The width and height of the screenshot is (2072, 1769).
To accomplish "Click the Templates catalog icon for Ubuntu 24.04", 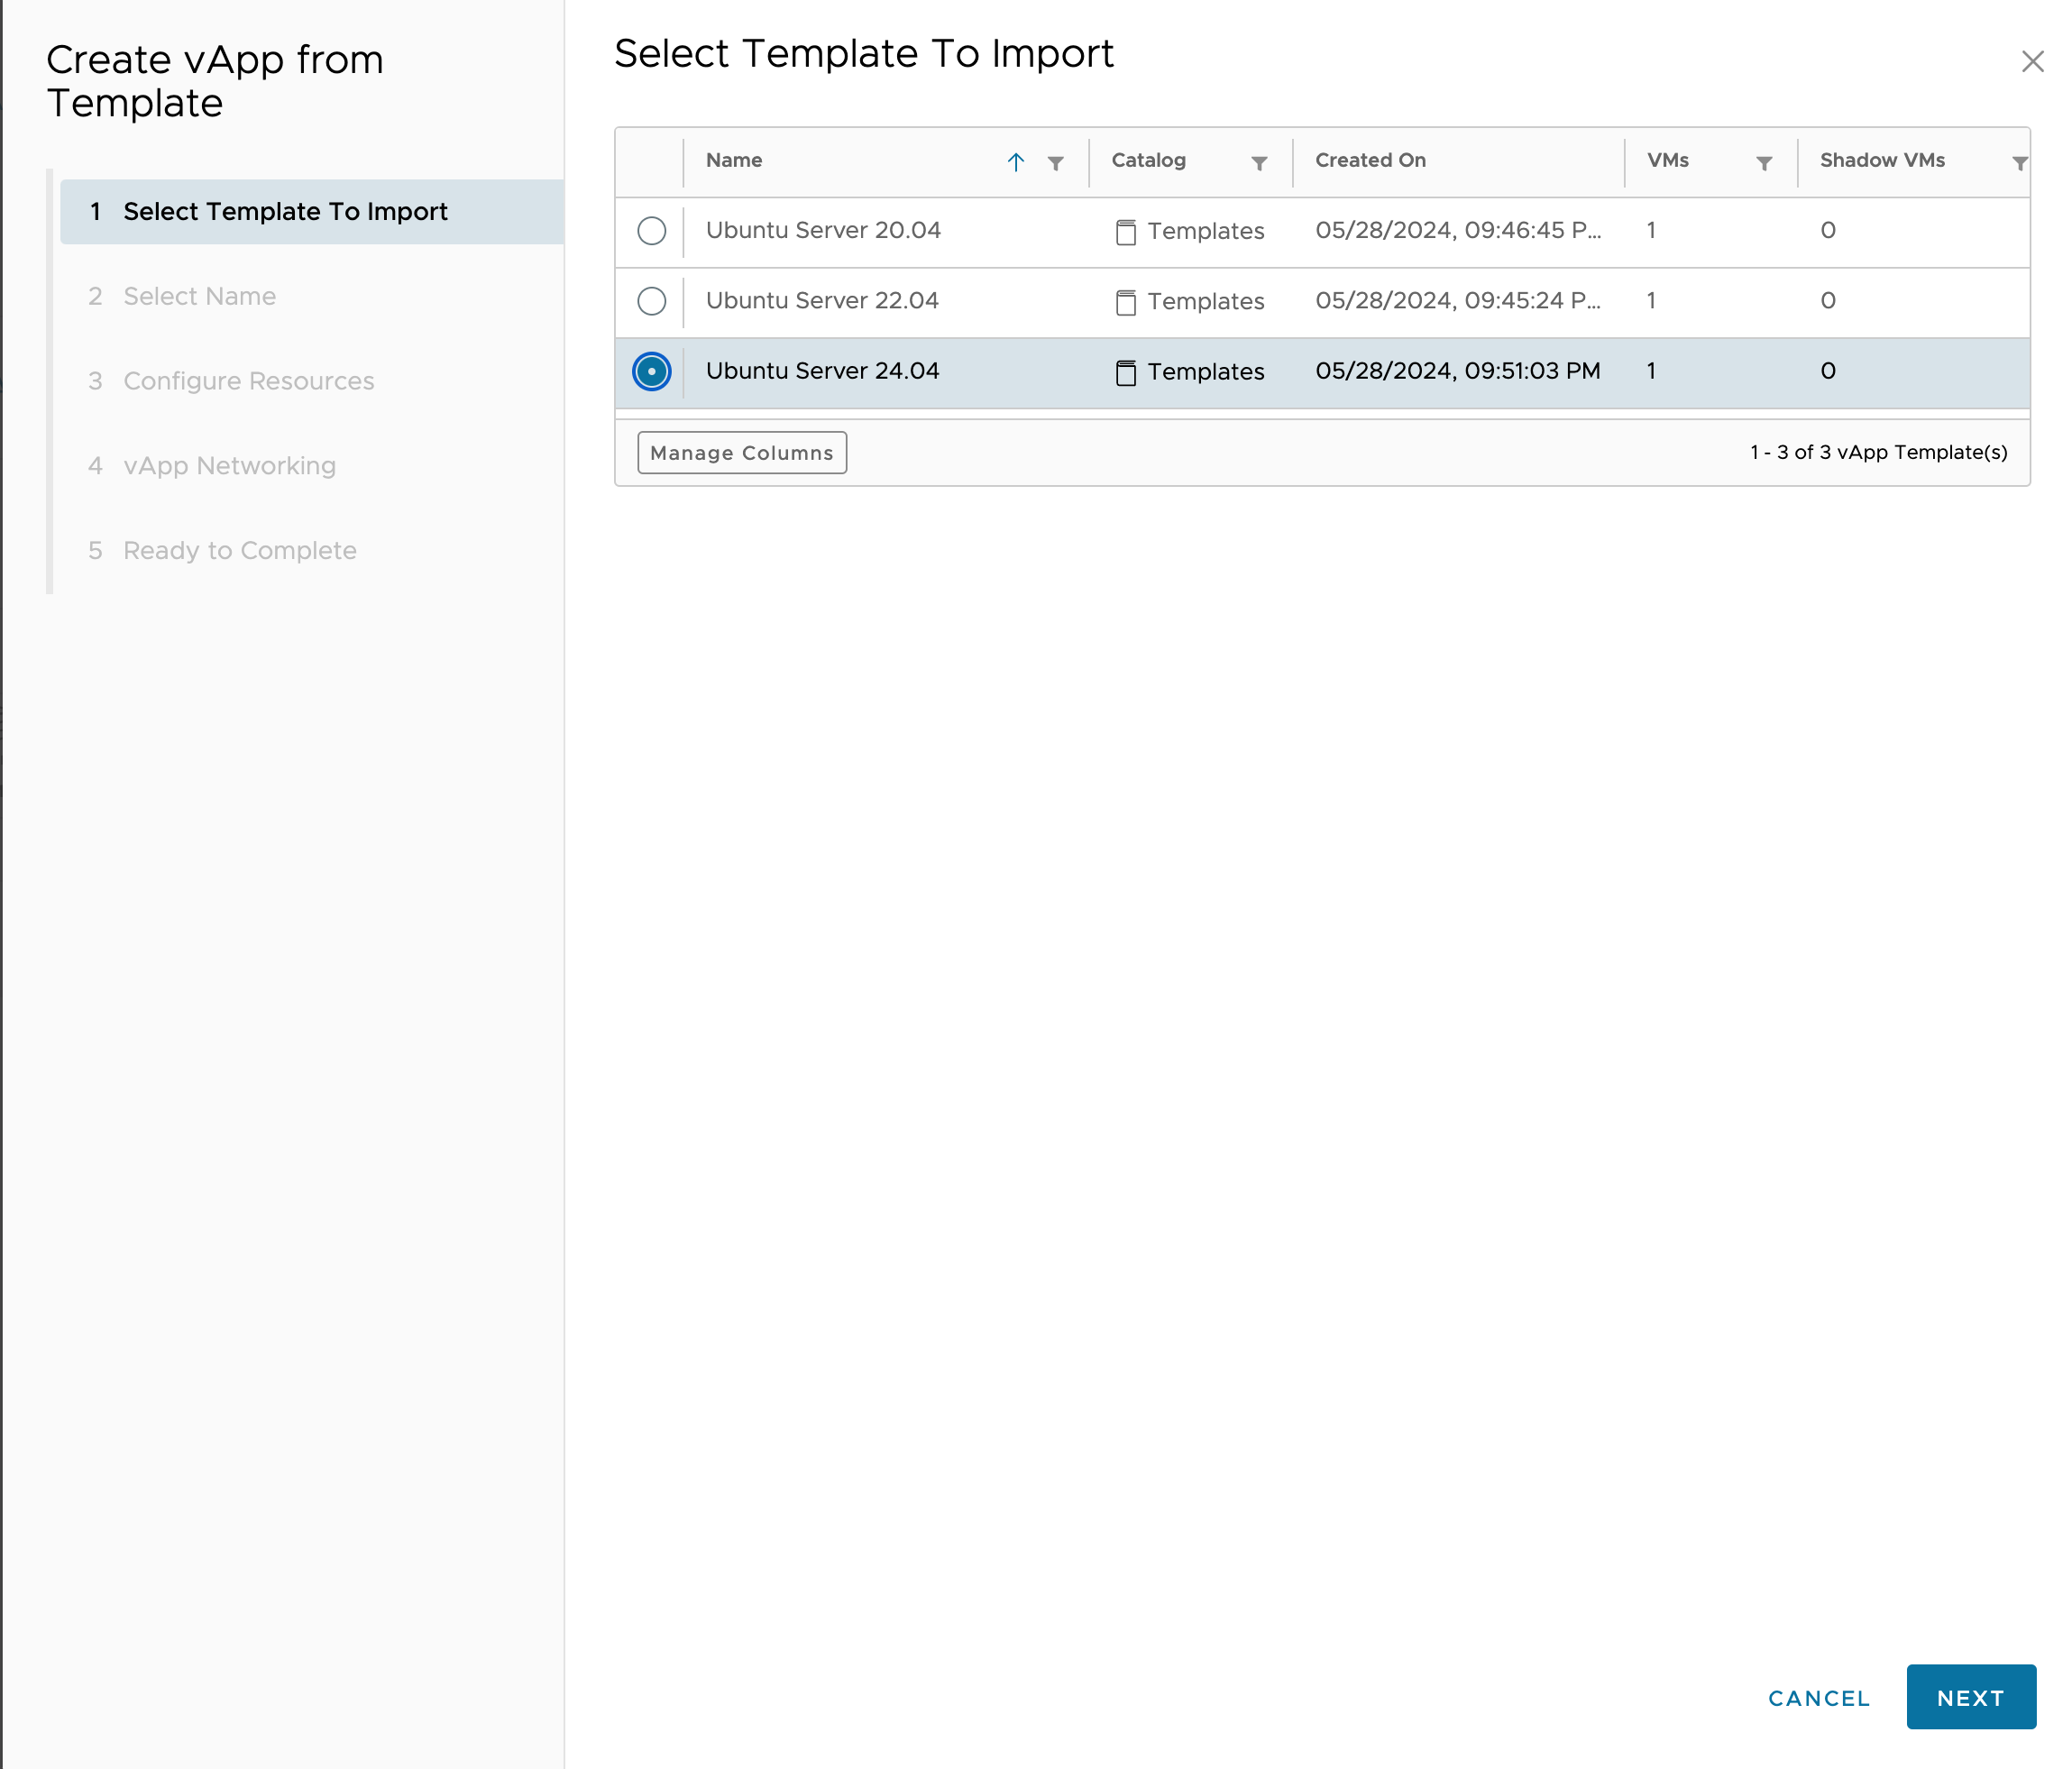I will [1123, 371].
